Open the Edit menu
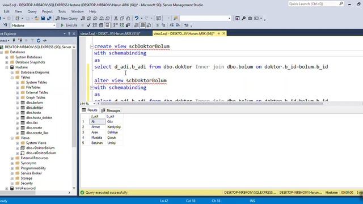This screenshot has width=363, height=204. [6, 11]
